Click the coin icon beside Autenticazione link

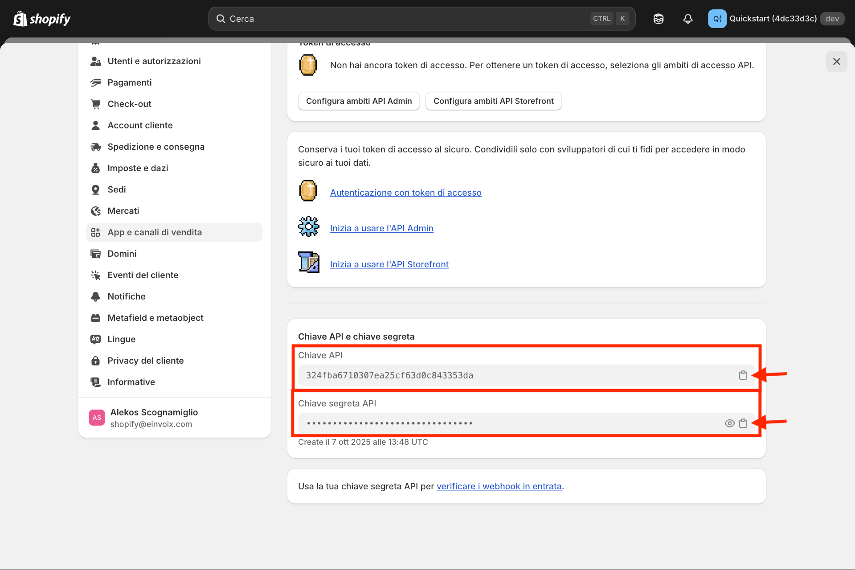(x=308, y=191)
